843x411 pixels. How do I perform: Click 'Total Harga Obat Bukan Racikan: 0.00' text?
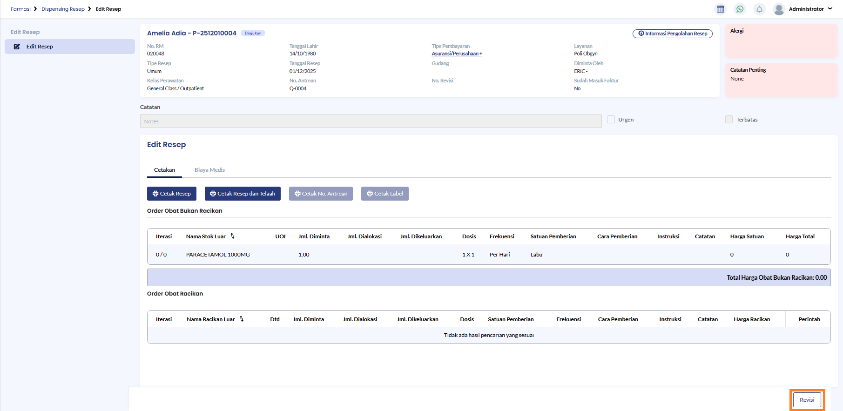[777, 277]
